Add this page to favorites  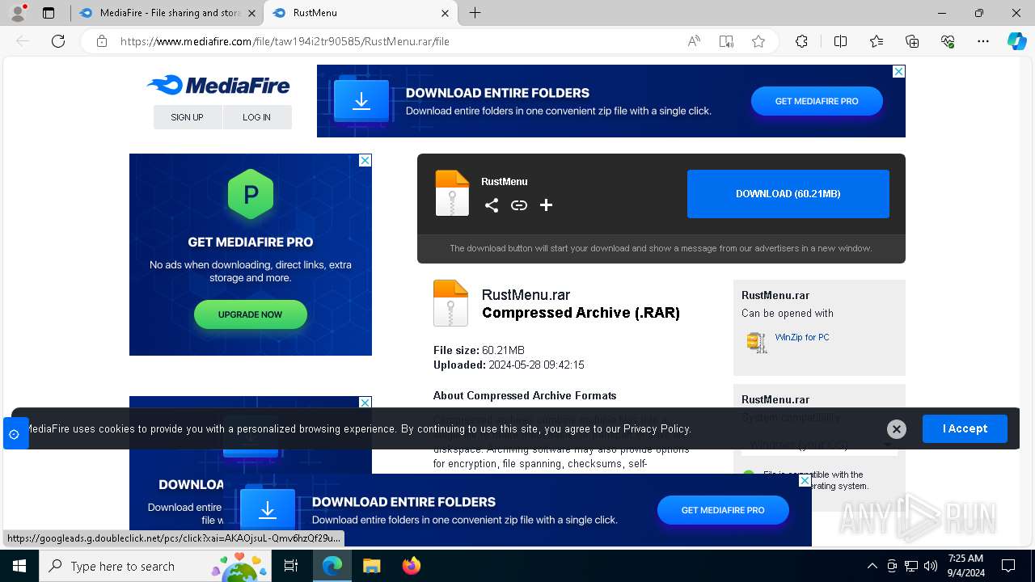(x=758, y=41)
